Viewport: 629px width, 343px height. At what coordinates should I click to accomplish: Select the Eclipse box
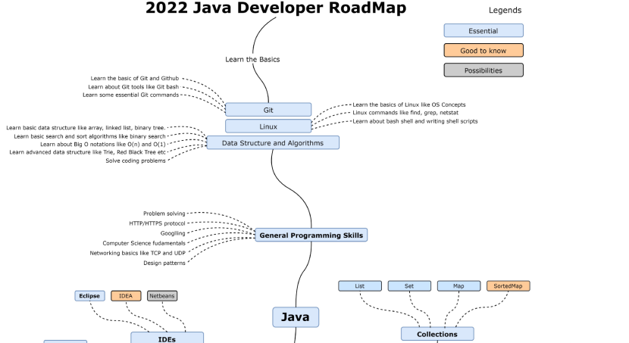(89, 296)
